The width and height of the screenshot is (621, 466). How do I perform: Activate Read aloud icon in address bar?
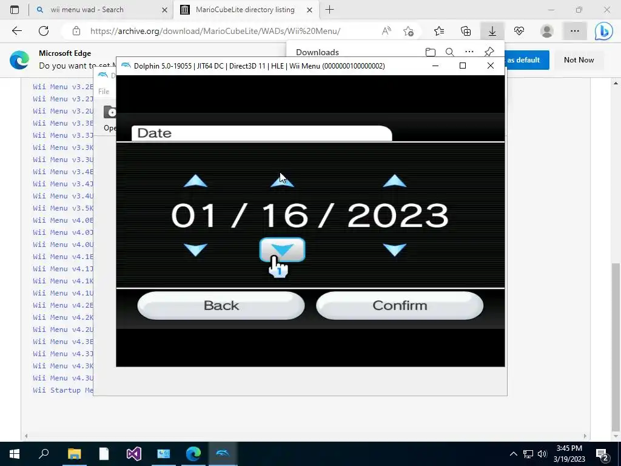click(x=386, y=31)
